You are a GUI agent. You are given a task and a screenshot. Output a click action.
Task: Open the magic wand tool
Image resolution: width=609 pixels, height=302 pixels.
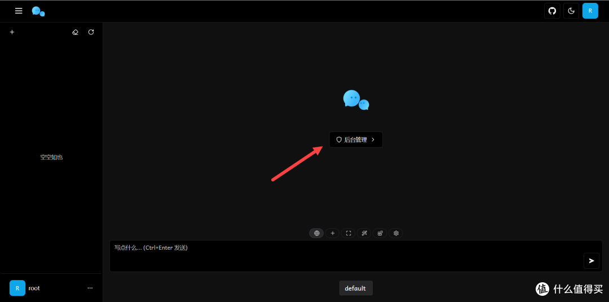click(x=364, y=233)
